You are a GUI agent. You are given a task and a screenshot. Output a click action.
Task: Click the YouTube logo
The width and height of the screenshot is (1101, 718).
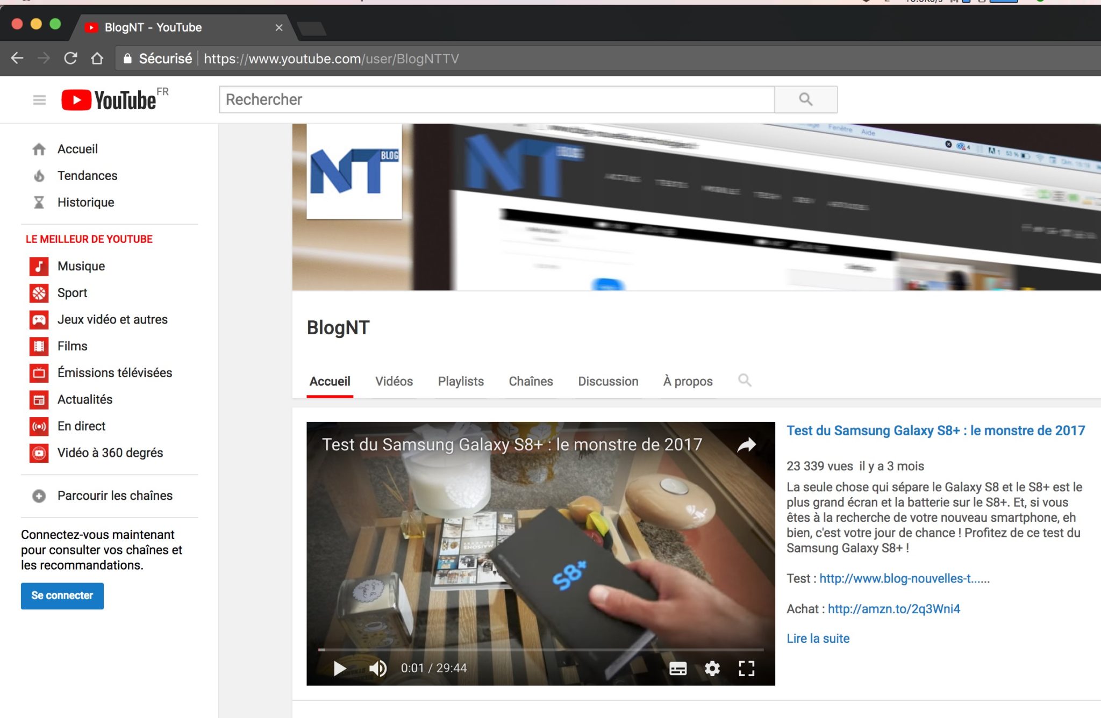(109, 100)
